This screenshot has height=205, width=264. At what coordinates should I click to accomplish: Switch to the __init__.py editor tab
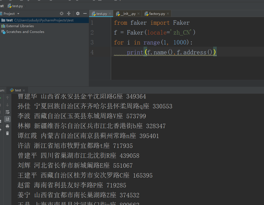tap(128, 14)
